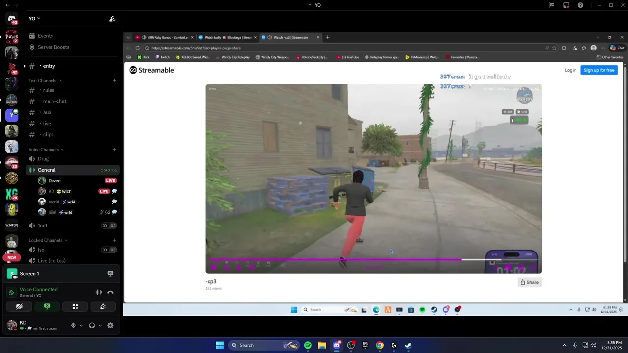
Task: Collapse the Voice Channels category
Action: click(x=46, y=150)
